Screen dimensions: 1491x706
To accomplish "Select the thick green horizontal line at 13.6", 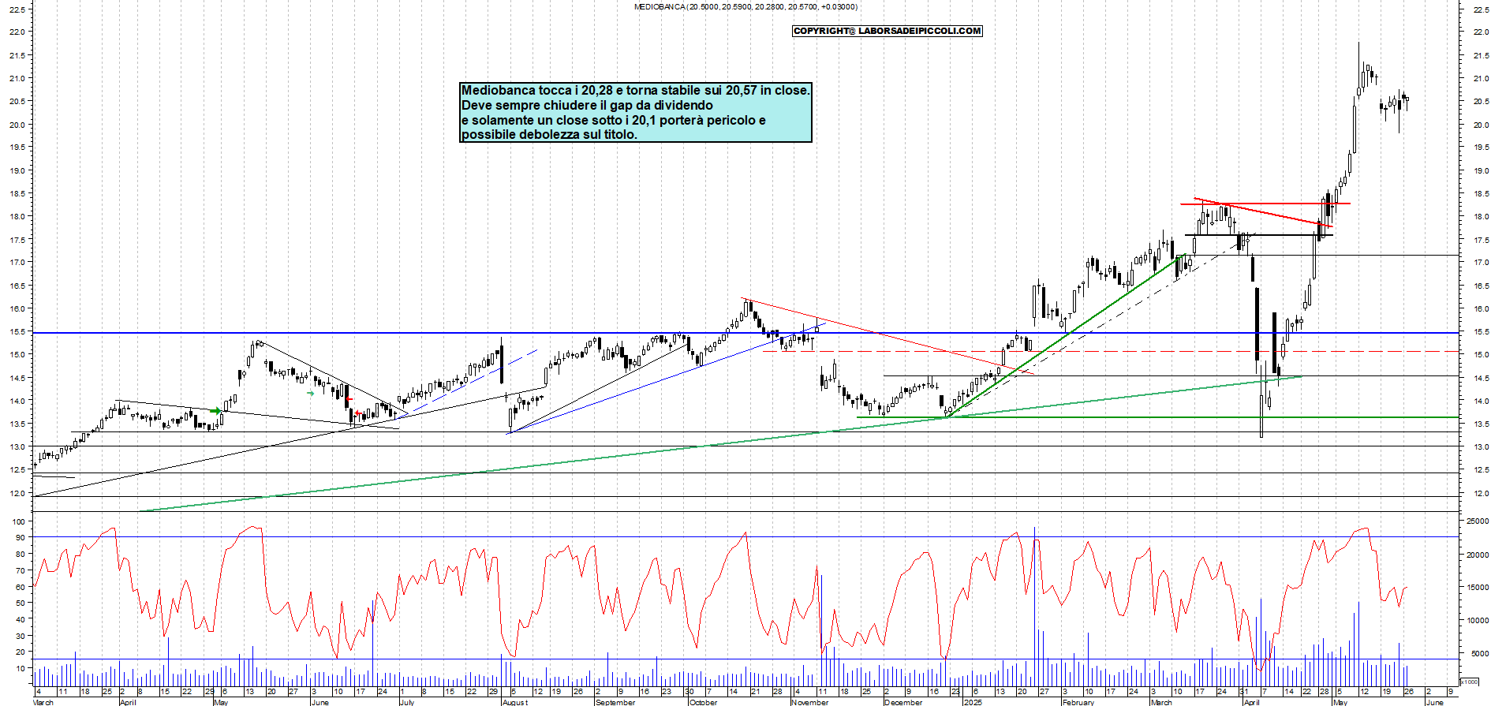I will (1183, 417).
